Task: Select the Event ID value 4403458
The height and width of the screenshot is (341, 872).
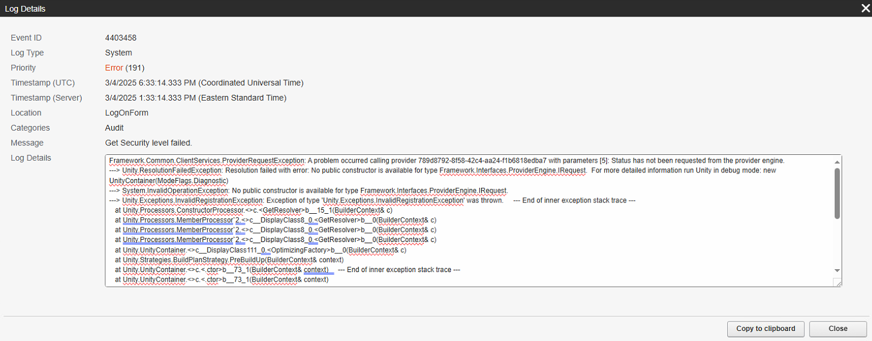Action: [x=121, y=38]
